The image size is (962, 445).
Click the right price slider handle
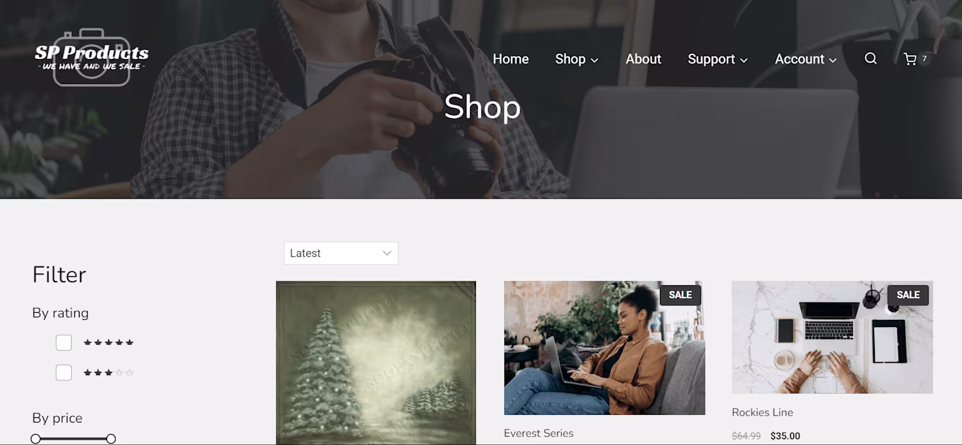111,439
